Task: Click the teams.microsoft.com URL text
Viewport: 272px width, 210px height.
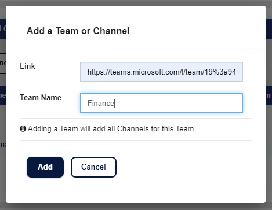Action: coord(161,72)
